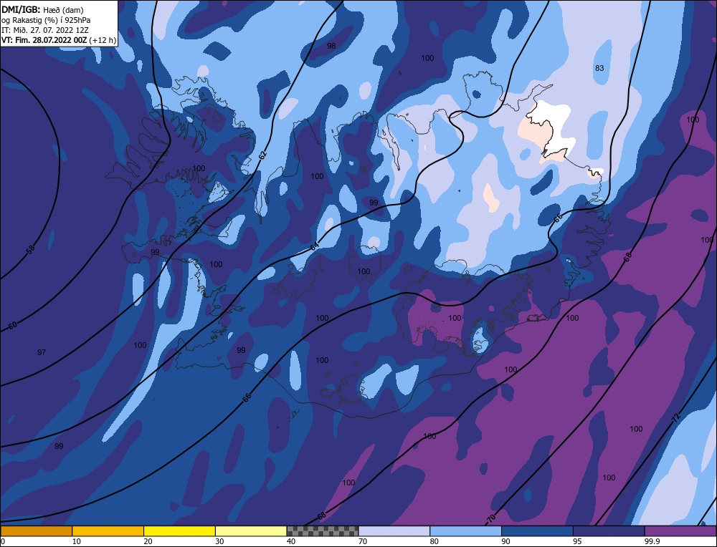Click the '40' legend scale label
The height and width of the screenshot is (547, 717).
pyautogui.click(x=291, y=541)
